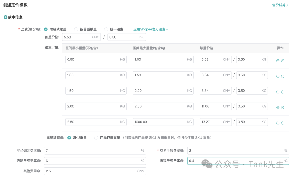This screenshot has width=293, height=176.
Task: Click remove-row minus icon in 1.00–1.50 KG row
Action: coord(282,76)
